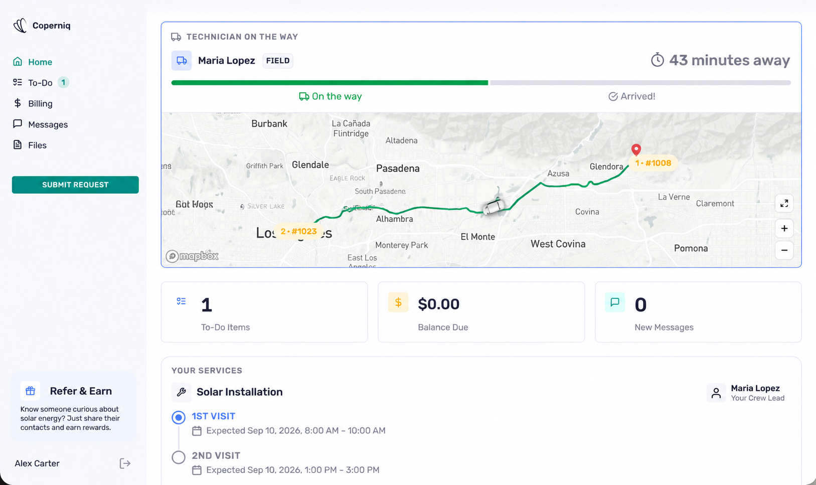Expand the map to fullscreen
The image size is (816, 485).
[784, 203]
